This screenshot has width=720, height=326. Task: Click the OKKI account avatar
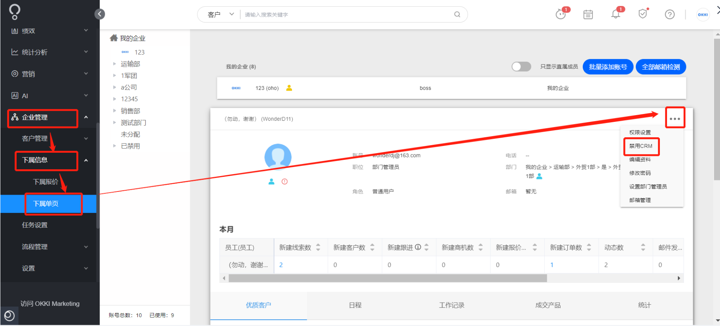pos(703,15)
